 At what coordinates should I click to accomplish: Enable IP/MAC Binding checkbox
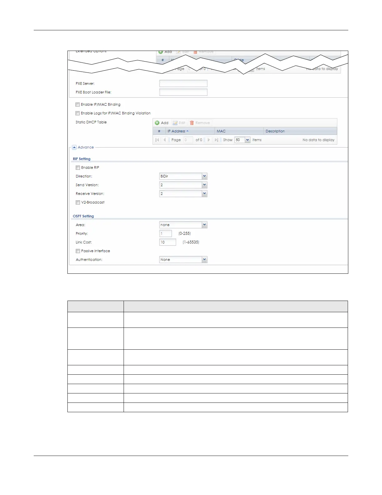pos(77,105)
